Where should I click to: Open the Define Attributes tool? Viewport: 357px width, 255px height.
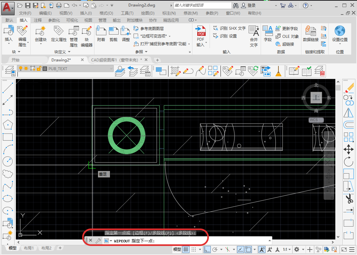click(59, 34)
